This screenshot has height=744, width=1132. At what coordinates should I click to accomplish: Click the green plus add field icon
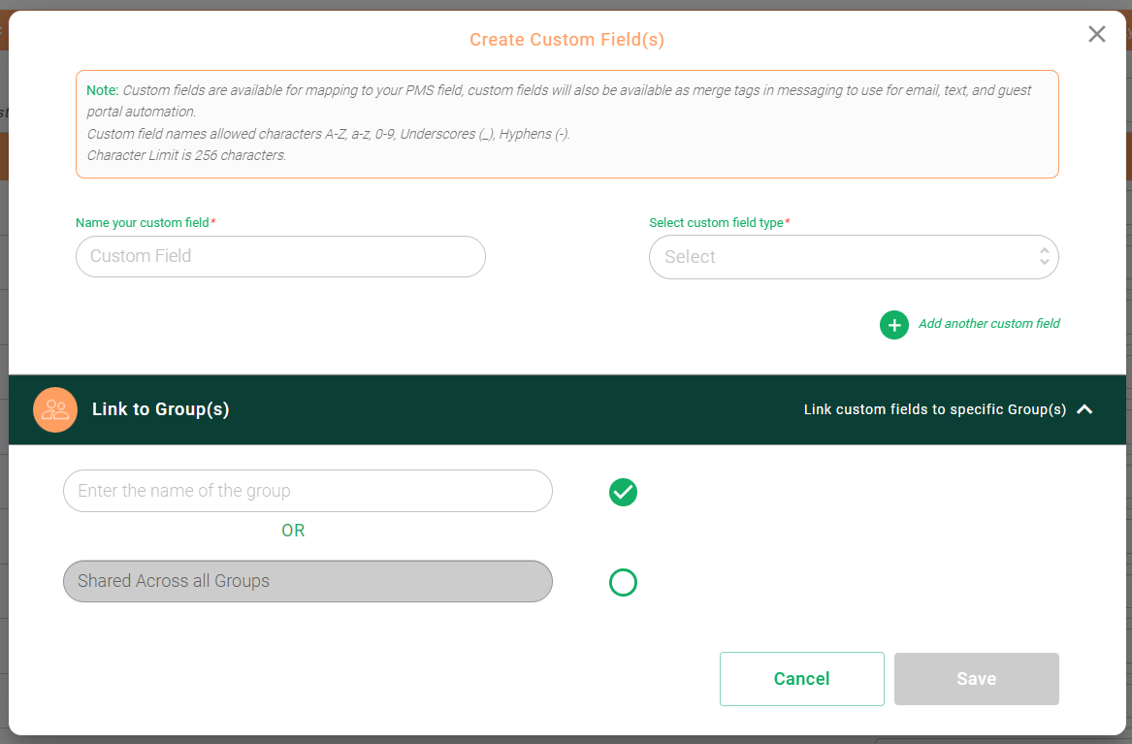click(893, 325)
